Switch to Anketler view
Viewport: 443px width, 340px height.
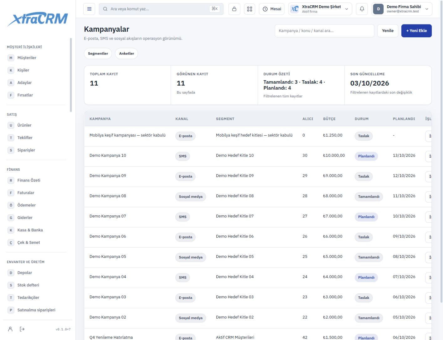[x=126, y=54]
